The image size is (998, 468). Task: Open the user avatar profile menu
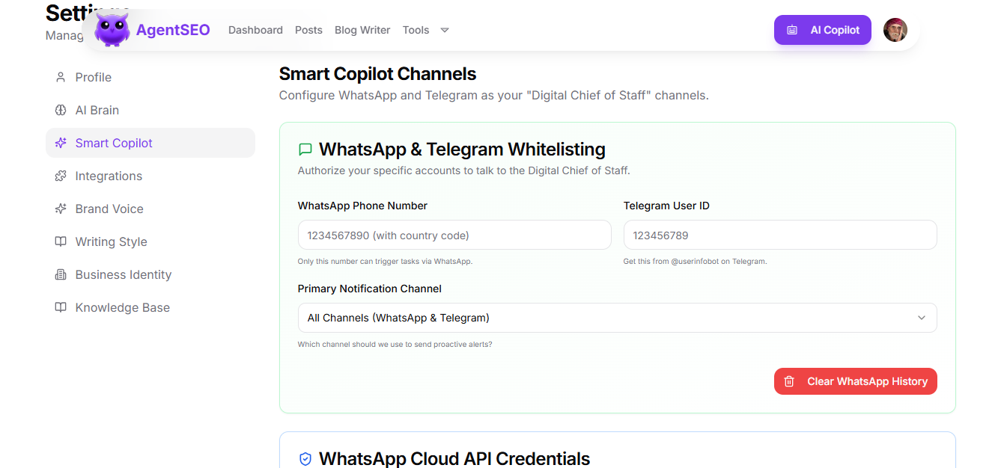pyautogui.click(x=895, y=30)
